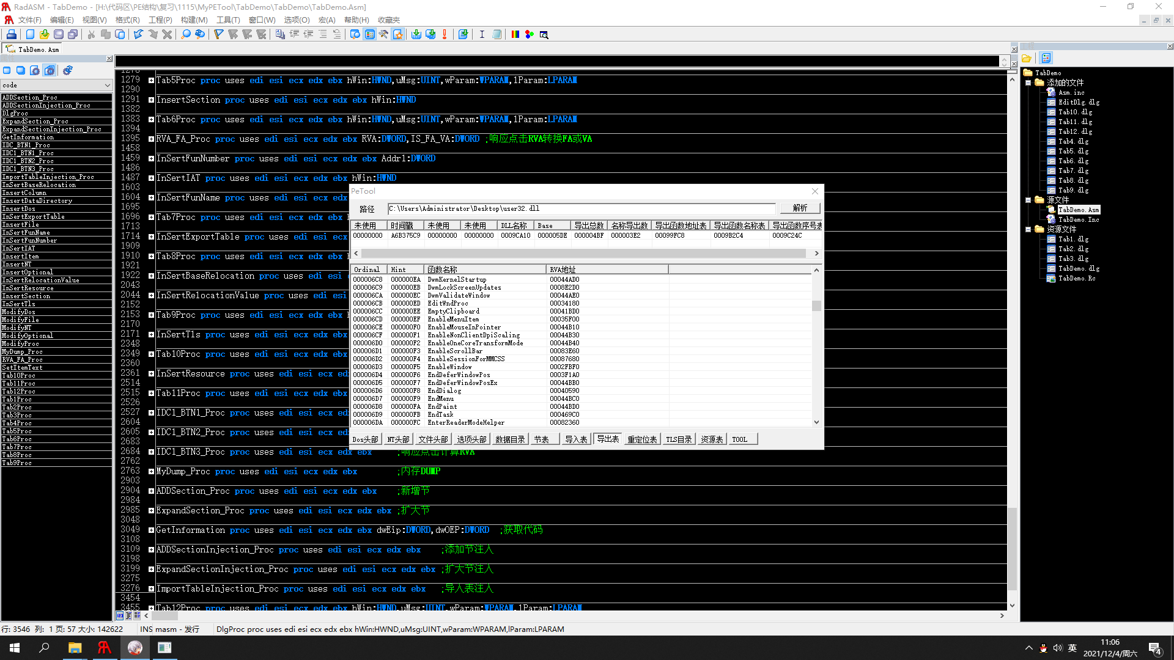The image size is (1174, 660).
Task: Click the refresh icon in the properties panel
Action: pyautogui.click(x=68, y=70)
